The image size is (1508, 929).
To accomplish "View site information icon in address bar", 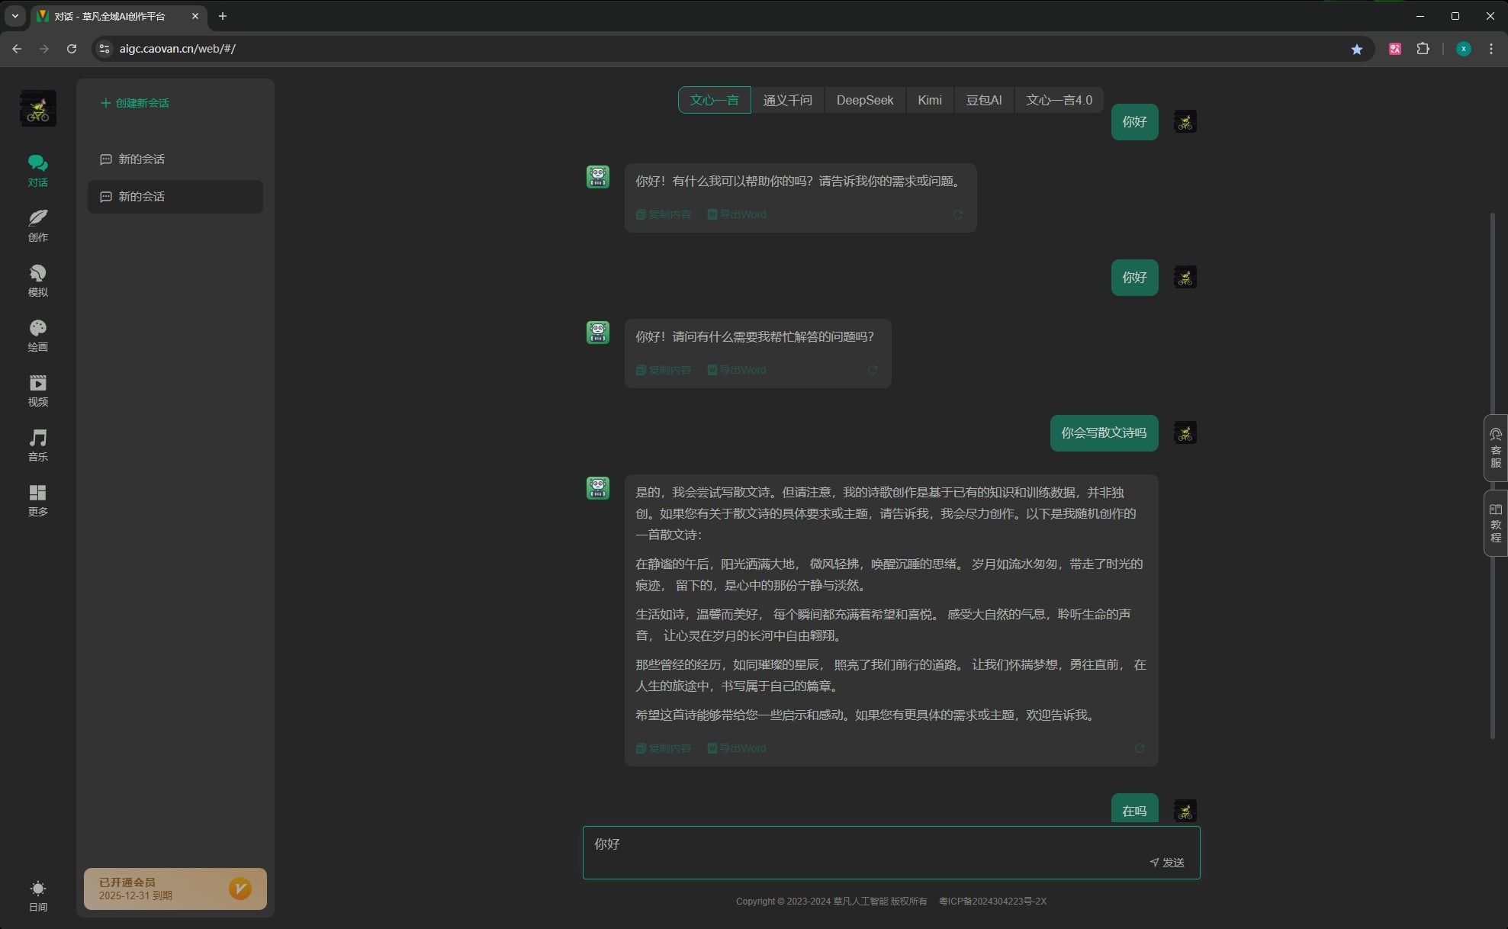I will coord(104,49).
